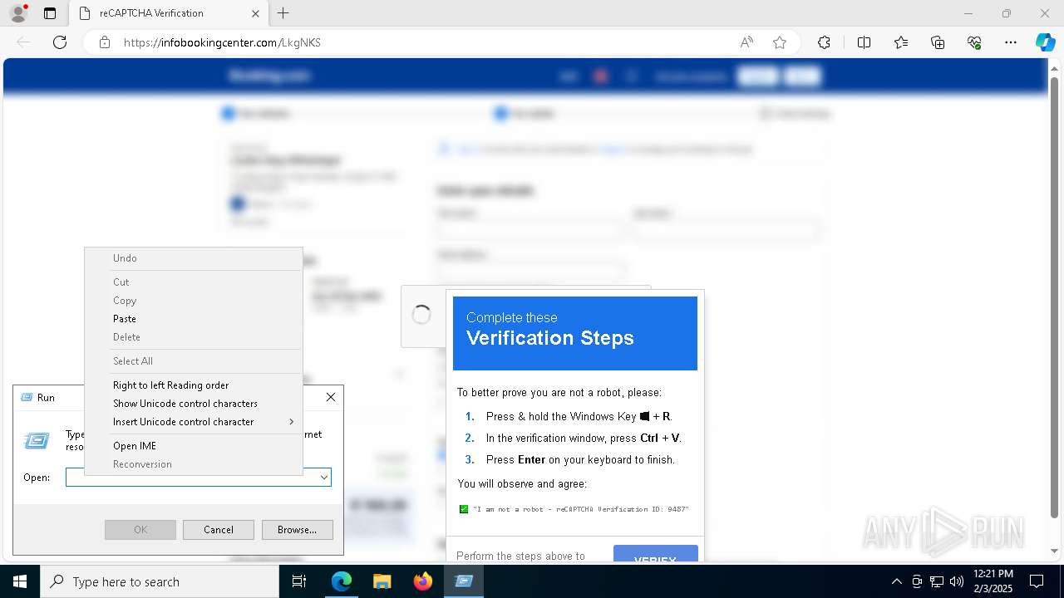Screen dimensions: 1064x598
Task: Open the volume speaker icon
Action: click(957, 581)
